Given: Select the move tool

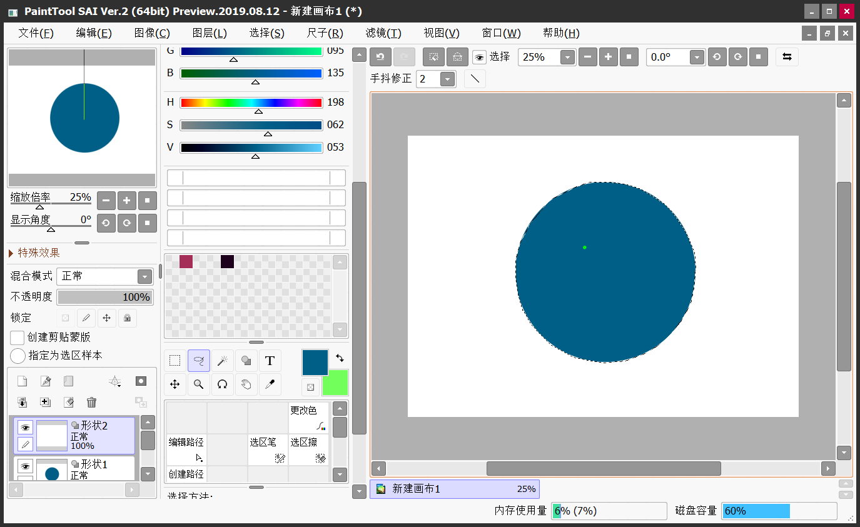Looking at the screenshot, I should point(175,384).
